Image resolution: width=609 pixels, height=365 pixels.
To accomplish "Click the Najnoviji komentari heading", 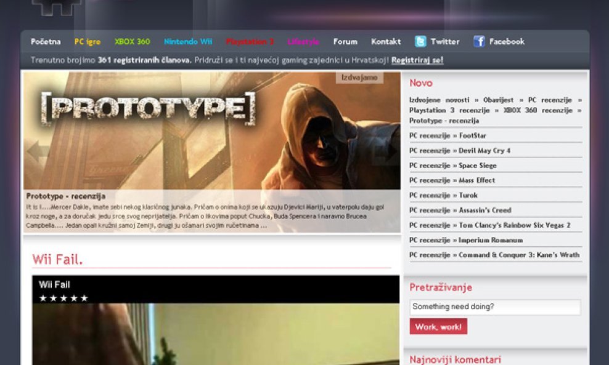I will click(x=455, y=359).
